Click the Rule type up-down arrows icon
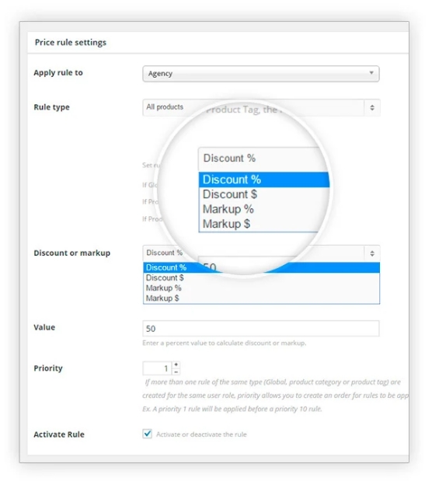 click(x=372, y=107)
